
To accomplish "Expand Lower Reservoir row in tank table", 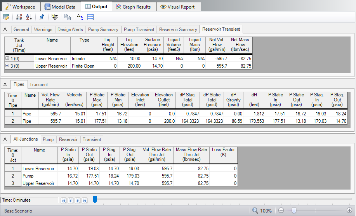I will (x=7, y=58).
